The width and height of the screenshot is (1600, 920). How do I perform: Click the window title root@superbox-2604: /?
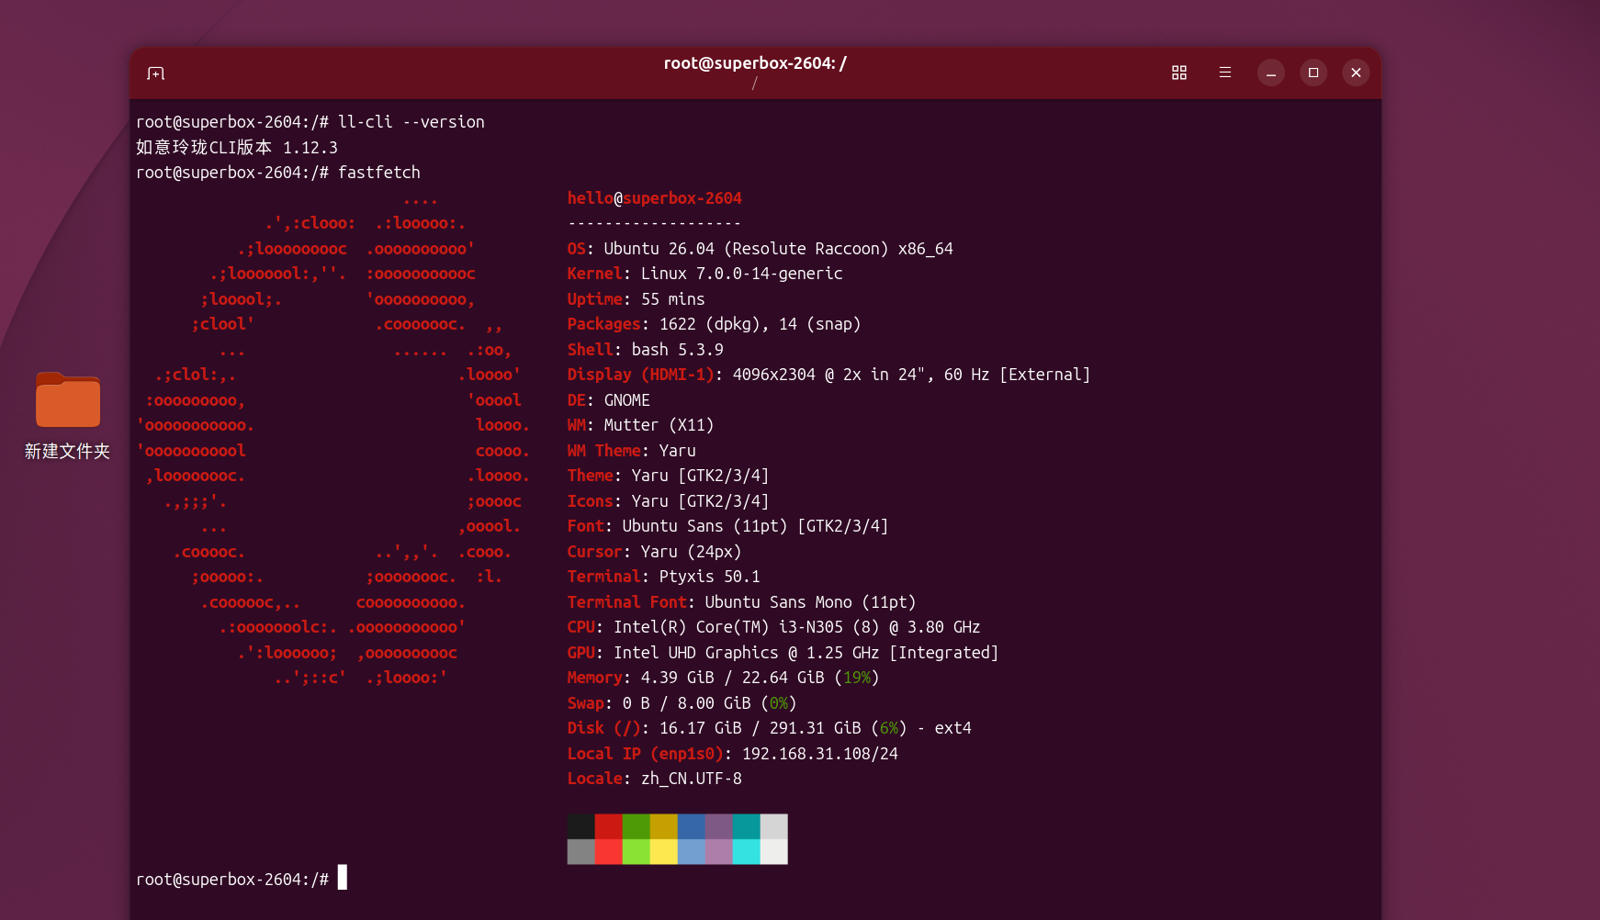(755, 63)
